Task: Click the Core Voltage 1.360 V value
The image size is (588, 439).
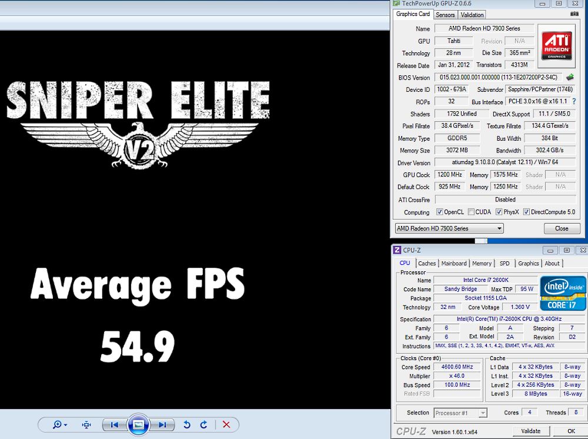Action: pyautogui.click(x=520, y=307)
